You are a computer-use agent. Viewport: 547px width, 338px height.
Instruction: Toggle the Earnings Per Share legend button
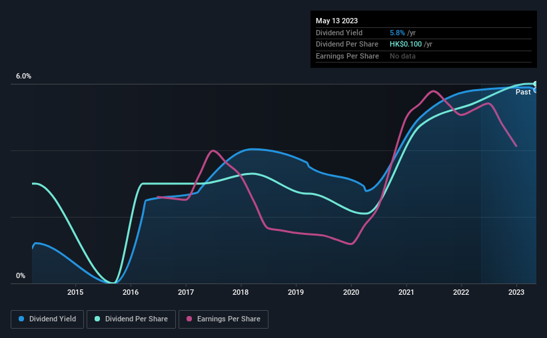coord(223,319)
